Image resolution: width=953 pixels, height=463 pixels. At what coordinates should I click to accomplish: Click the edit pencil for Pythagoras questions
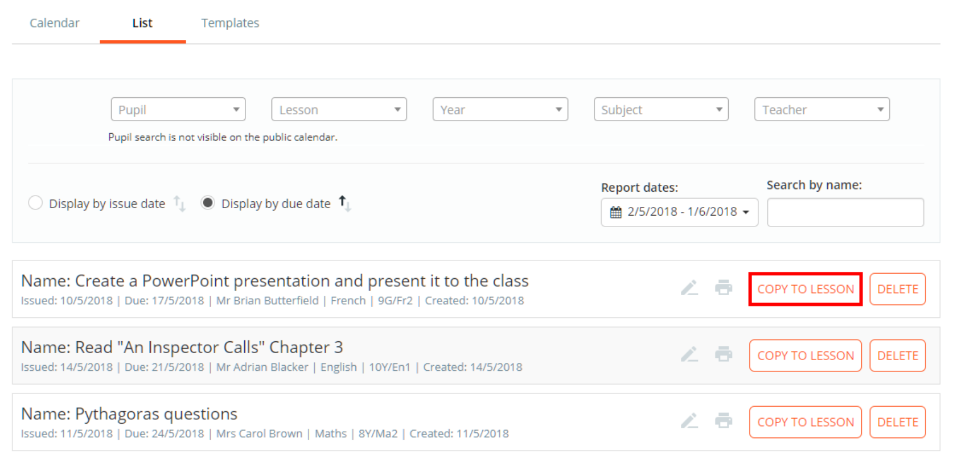689,421
